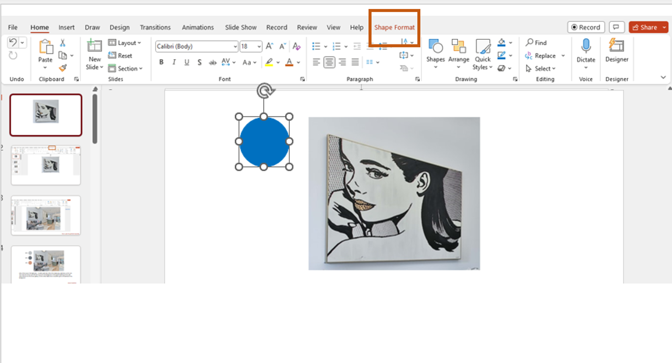Start Dictate microphone
The image size is (672, 363).
pos(586,51)
